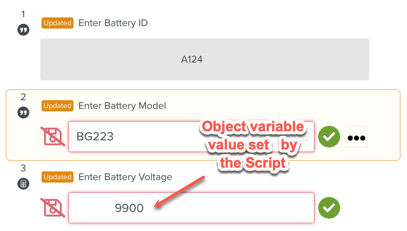Viewport: 407px width, 231px height.
Task: Click the text-type quote icon for step 1
Action: [x=23, y=30]
